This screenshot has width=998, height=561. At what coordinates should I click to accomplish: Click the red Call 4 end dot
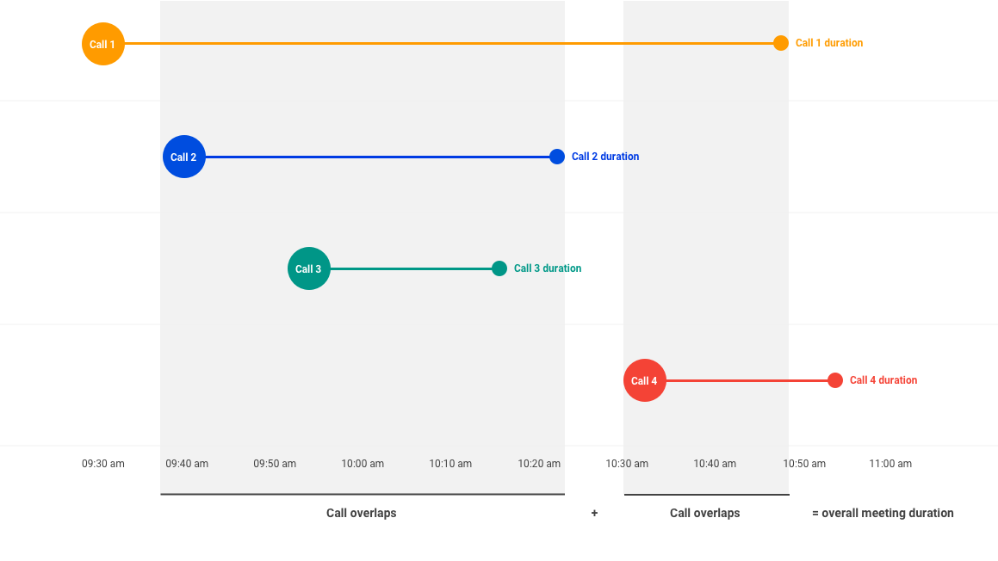pos(835,380)
